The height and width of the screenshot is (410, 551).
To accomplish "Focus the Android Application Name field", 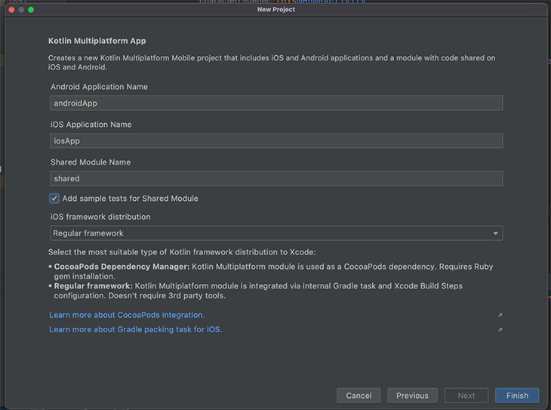I will [276, 103].
